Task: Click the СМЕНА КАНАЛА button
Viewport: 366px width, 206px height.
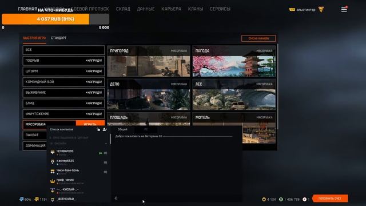Action: (258, 38)
